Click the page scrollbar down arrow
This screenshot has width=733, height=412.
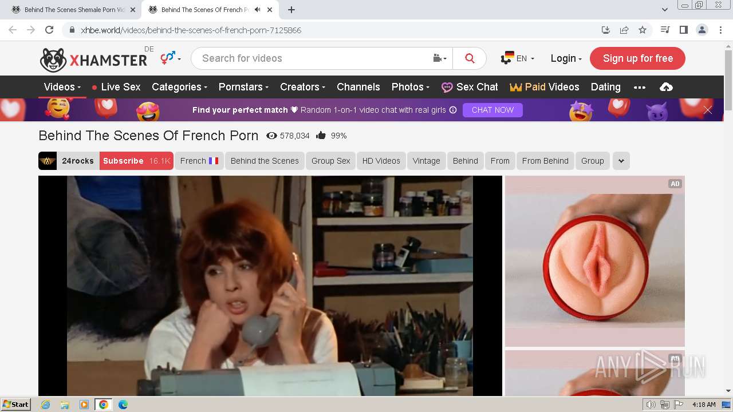click(x=728, y=391)
